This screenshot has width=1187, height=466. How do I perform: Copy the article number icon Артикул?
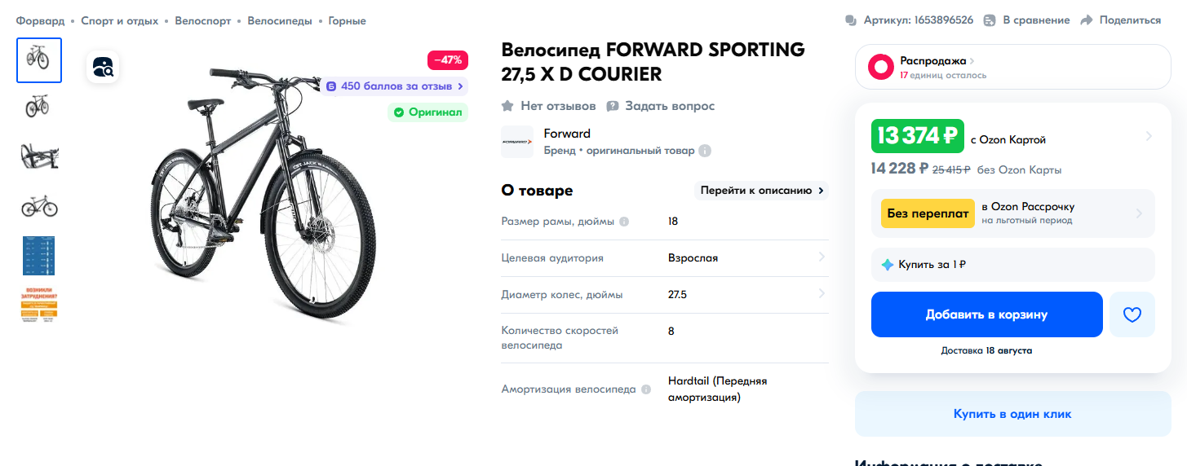[x=851, y=20]
